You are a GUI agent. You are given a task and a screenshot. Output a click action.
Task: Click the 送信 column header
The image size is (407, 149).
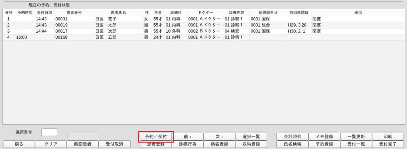358,12
